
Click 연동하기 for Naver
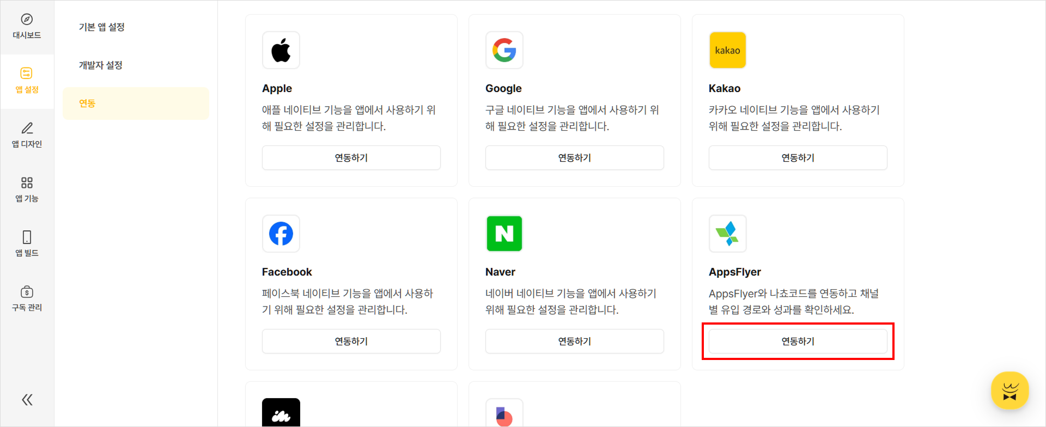575,341
